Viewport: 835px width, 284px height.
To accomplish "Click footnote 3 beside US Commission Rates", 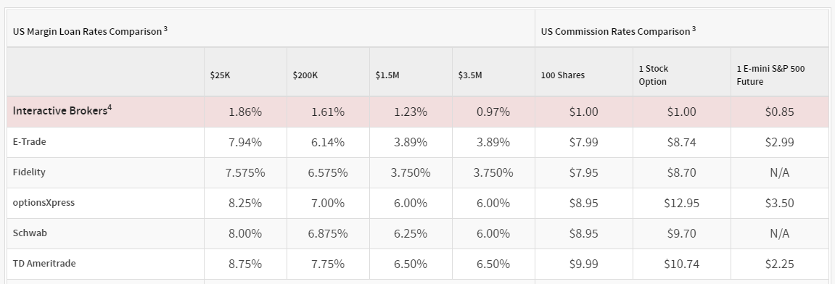I will coord(694,29).
